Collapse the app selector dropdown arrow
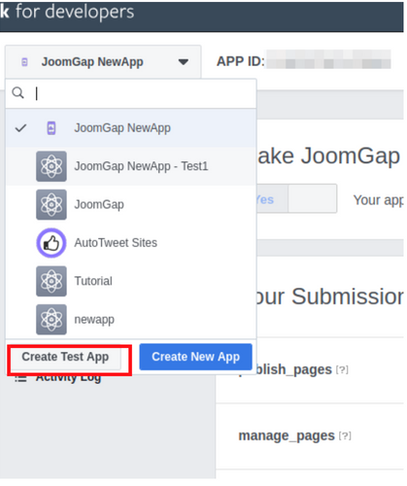This screenshot has height=486, width=407. [x=184, y=62]
